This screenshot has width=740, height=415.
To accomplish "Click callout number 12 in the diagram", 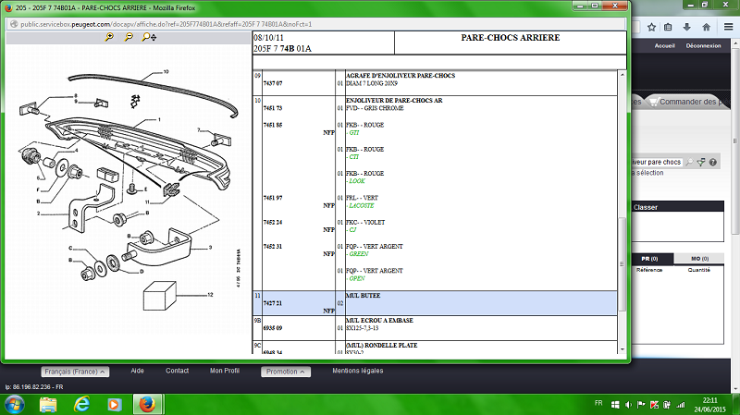I will click(x=210, y=295).
